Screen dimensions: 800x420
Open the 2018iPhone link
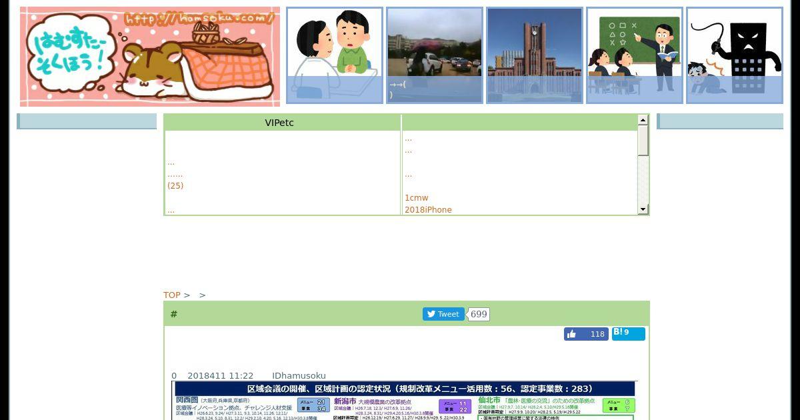coord(428,210)
